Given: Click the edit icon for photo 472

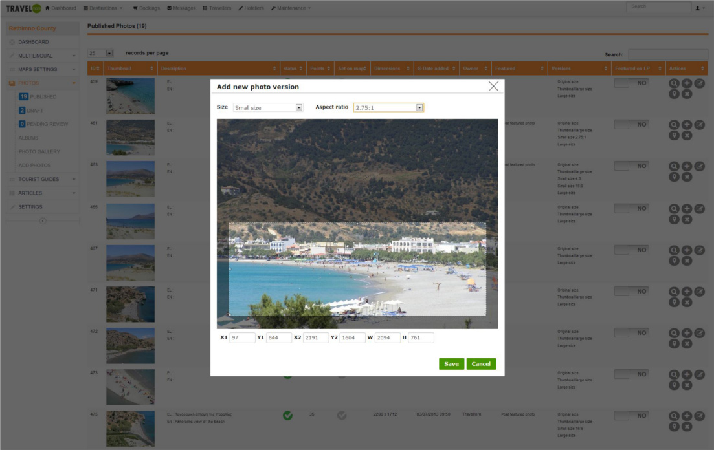Looking at the screenshot, I should point(699,333).
